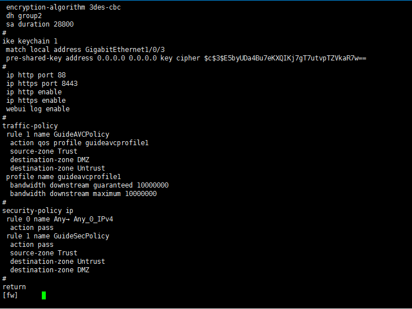Click the GuideSecPolicy rule name
The image size is (412, 309).
point(81,236)
